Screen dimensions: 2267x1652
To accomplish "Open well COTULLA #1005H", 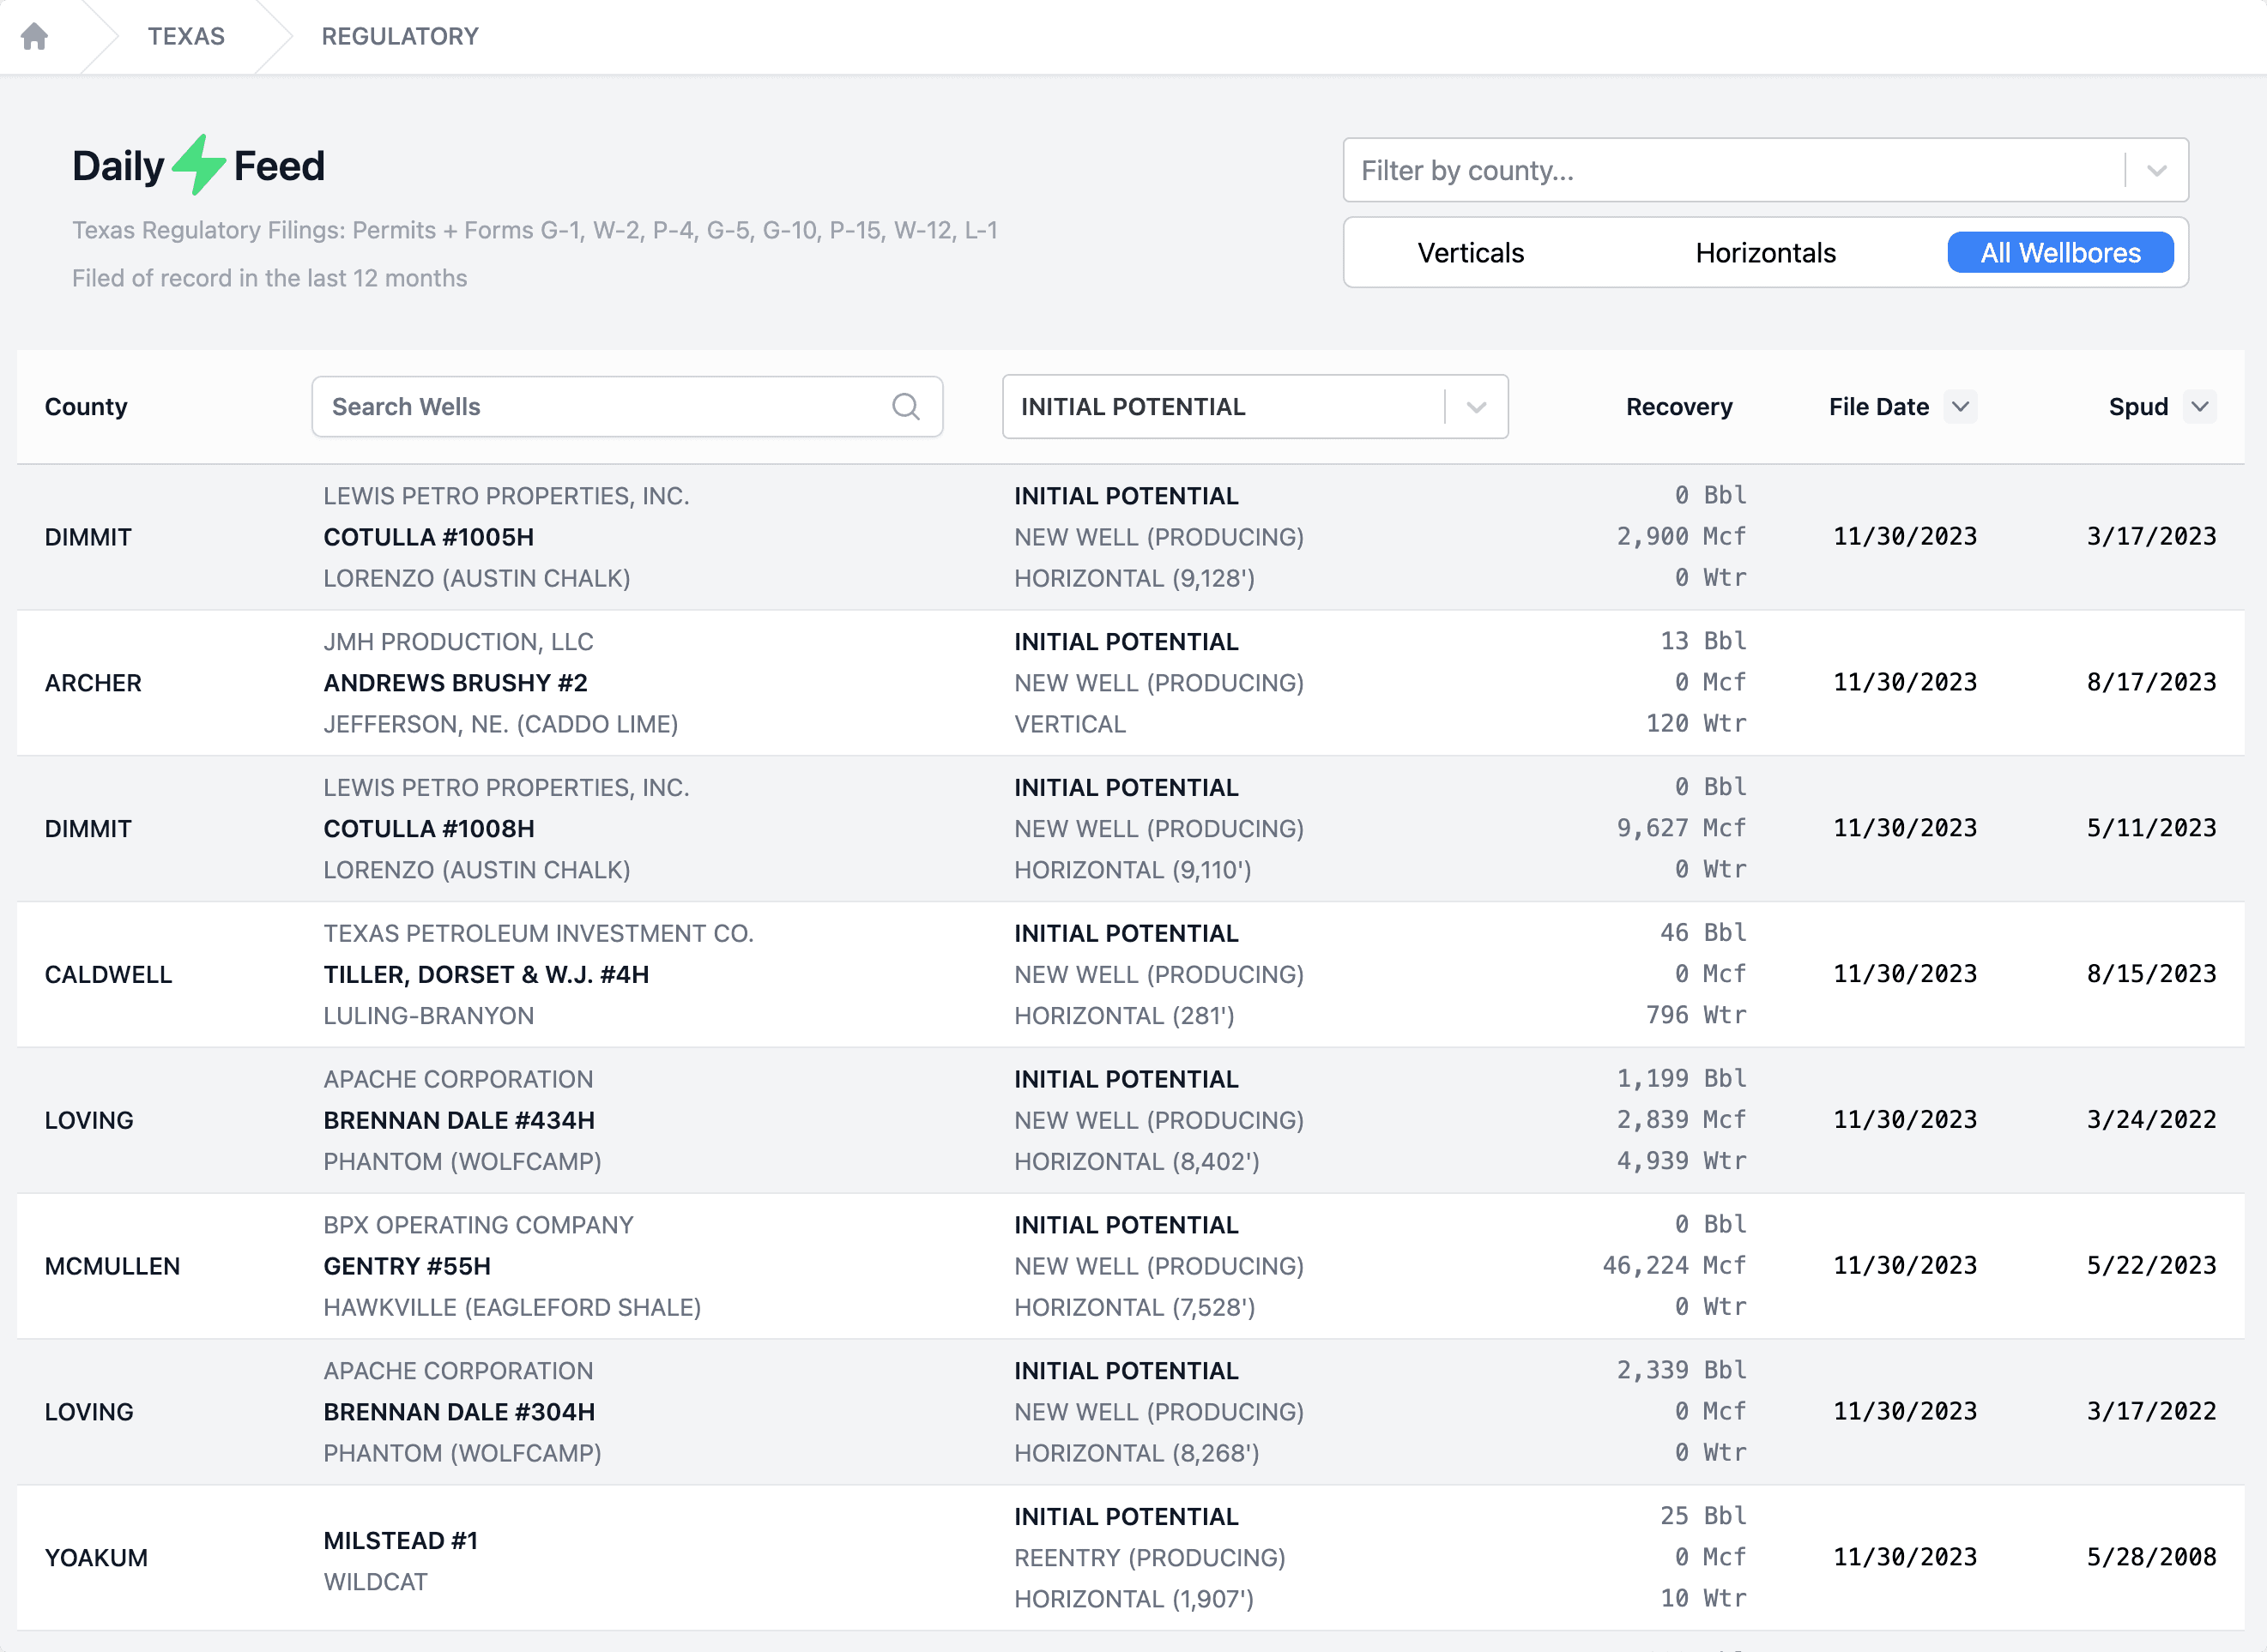I will click(428, 537).
